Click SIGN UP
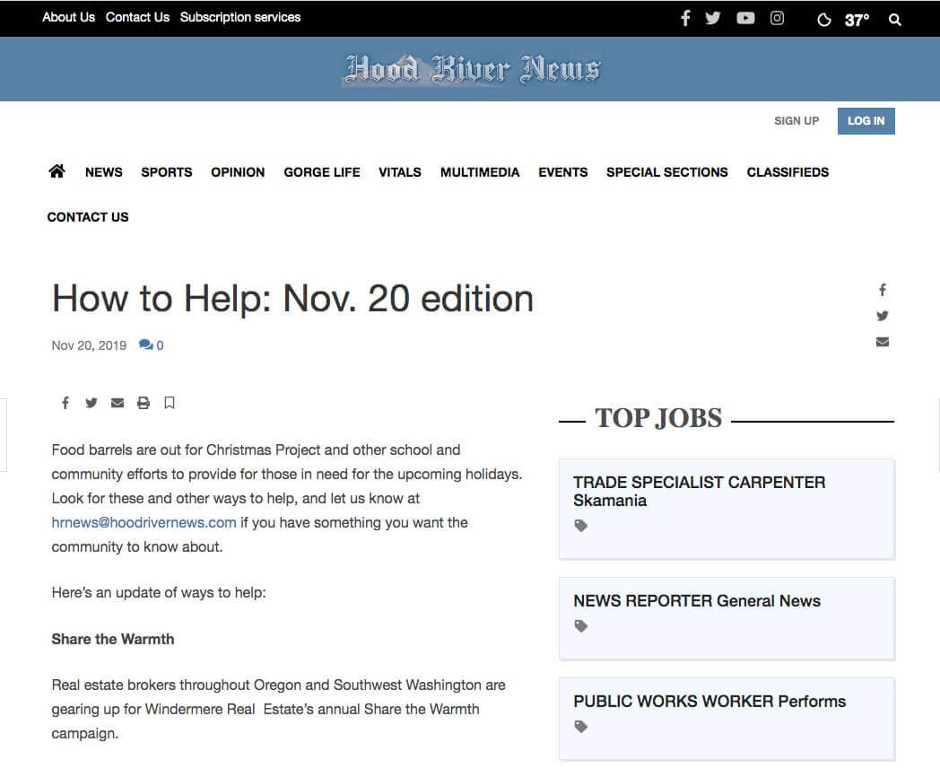940x768 pixels. pos(796,121)
